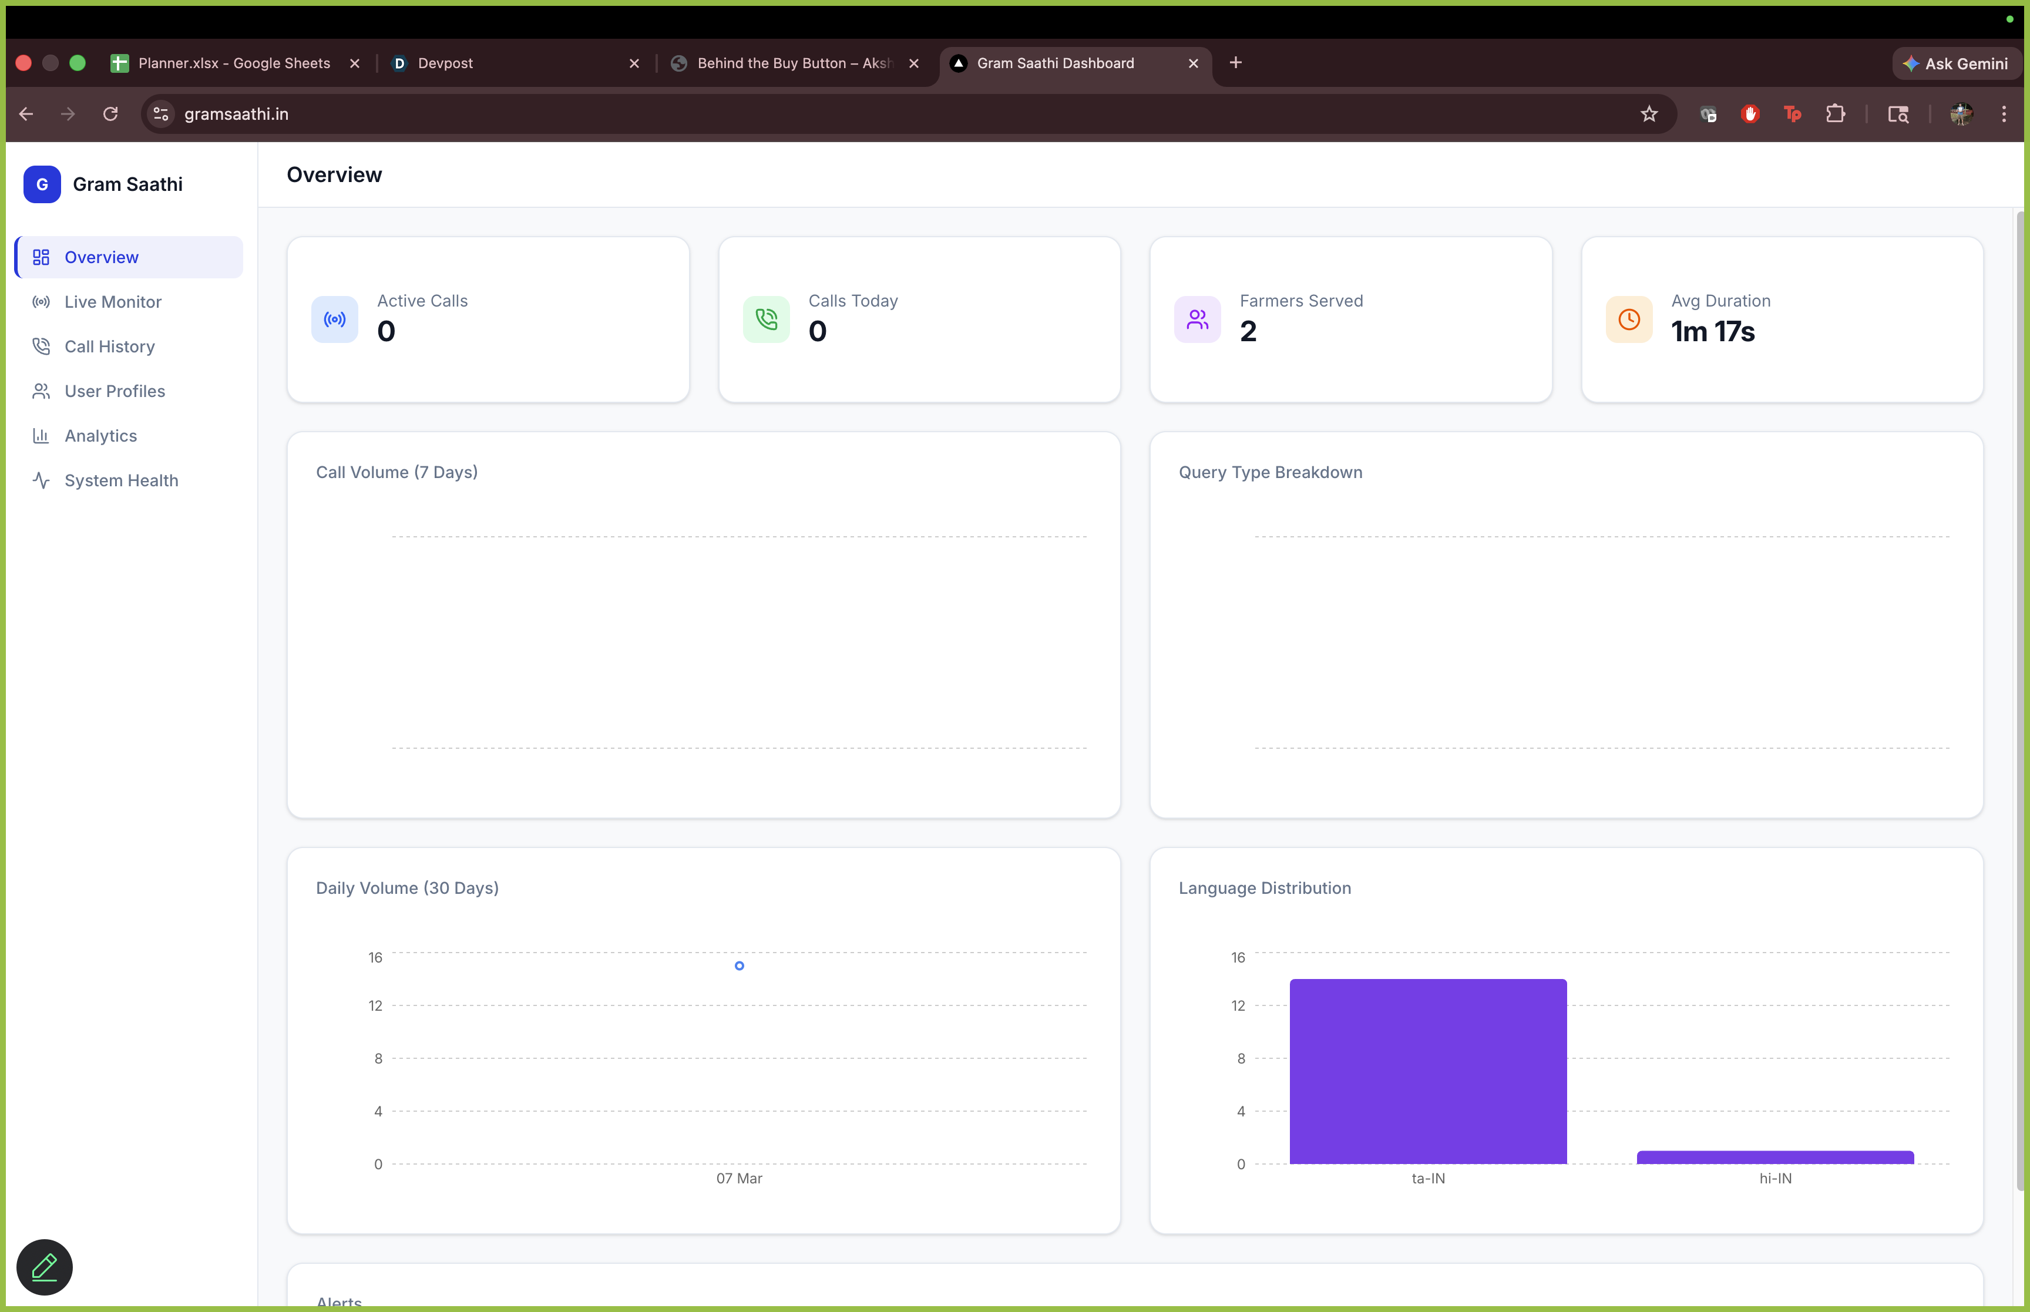Go to Call History page

tap(109, 346)
